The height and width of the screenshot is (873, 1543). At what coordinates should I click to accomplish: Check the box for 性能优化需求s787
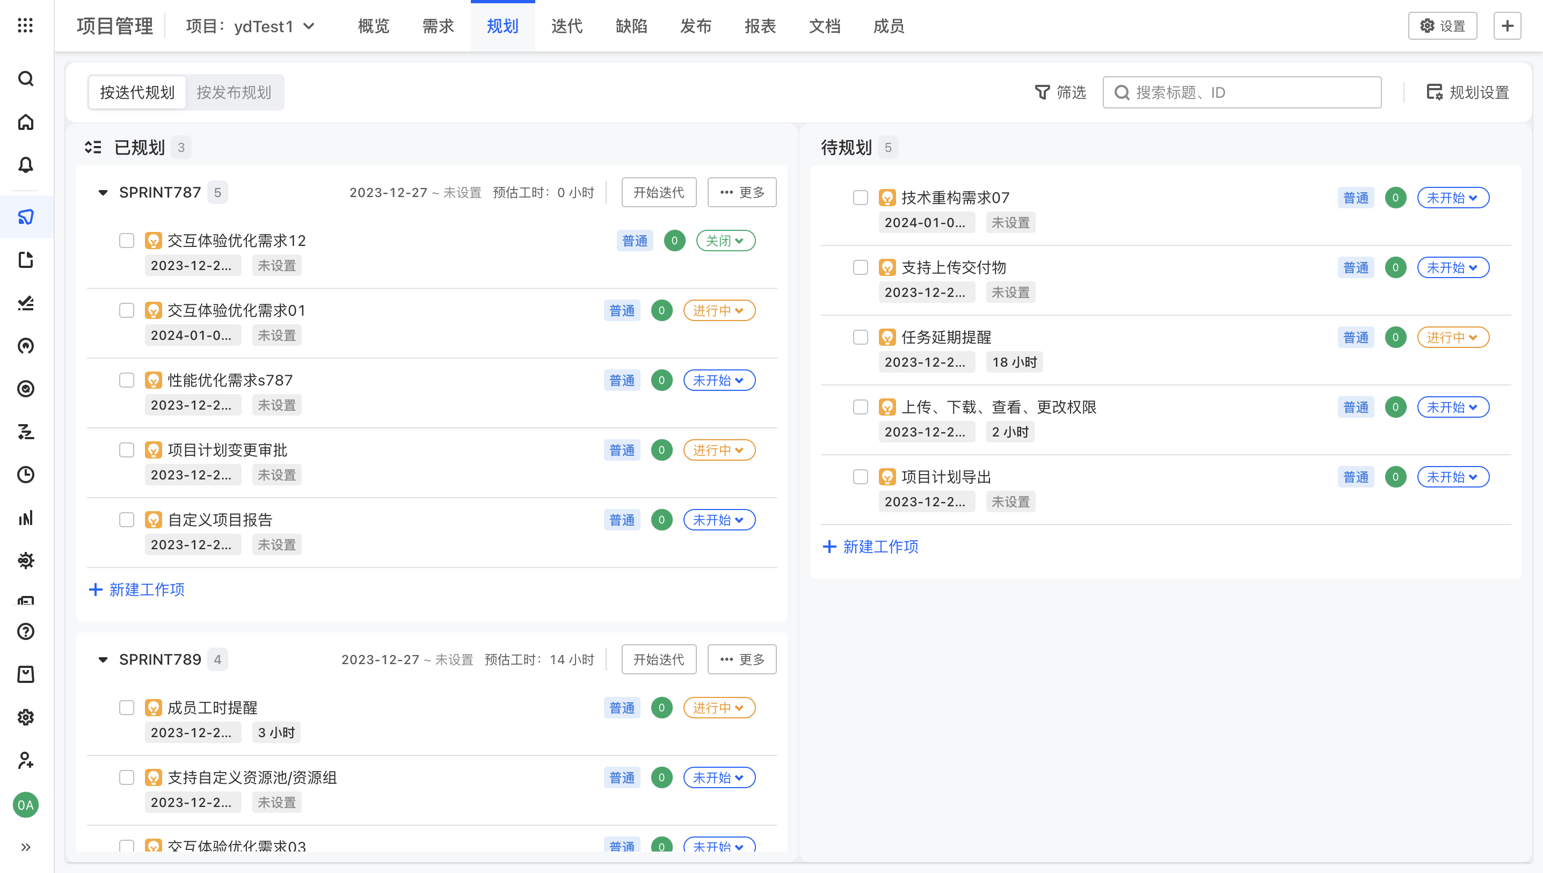click(x=127, y=380)
